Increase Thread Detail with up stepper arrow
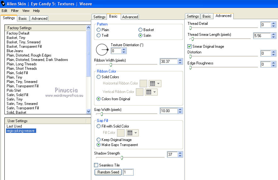This screenshot has height=180, width=278. pos(273,23)
